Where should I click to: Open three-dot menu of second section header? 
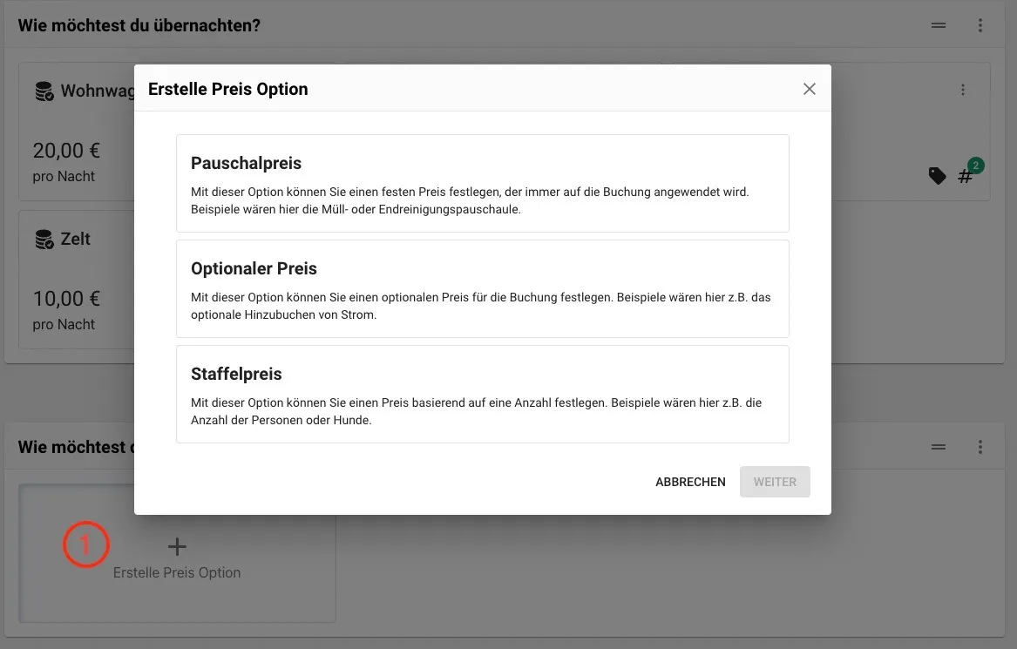click(980, 447)
